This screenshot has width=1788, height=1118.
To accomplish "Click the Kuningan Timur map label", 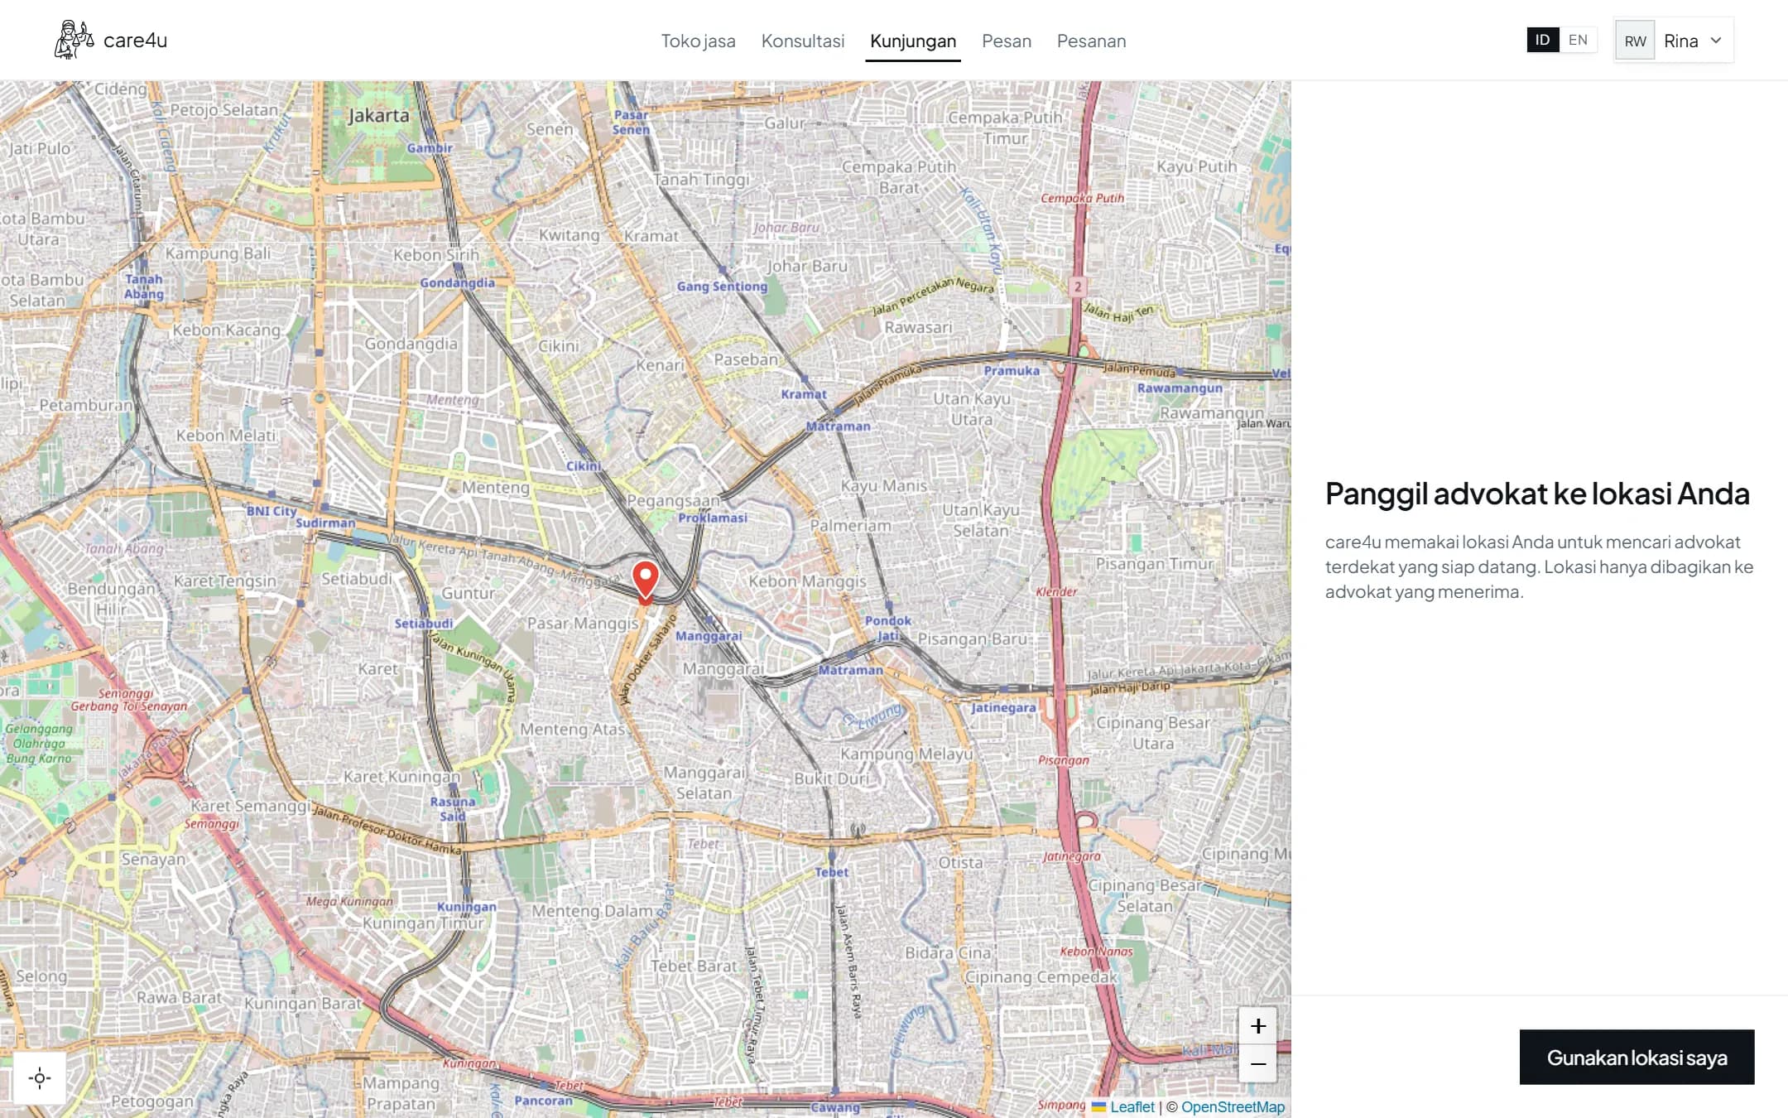I will (x=423, y=923).
